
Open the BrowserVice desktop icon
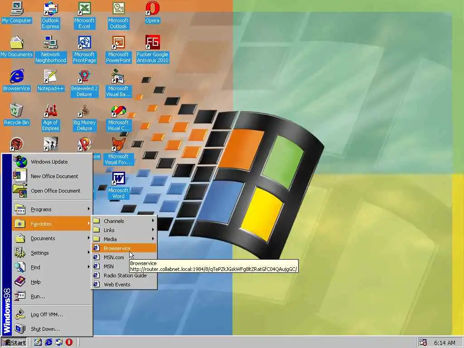pos(16,81)
